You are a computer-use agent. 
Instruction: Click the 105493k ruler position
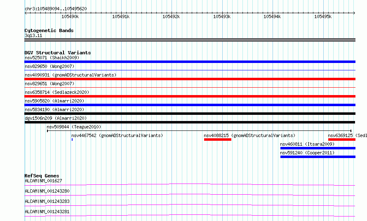point(222,16)
